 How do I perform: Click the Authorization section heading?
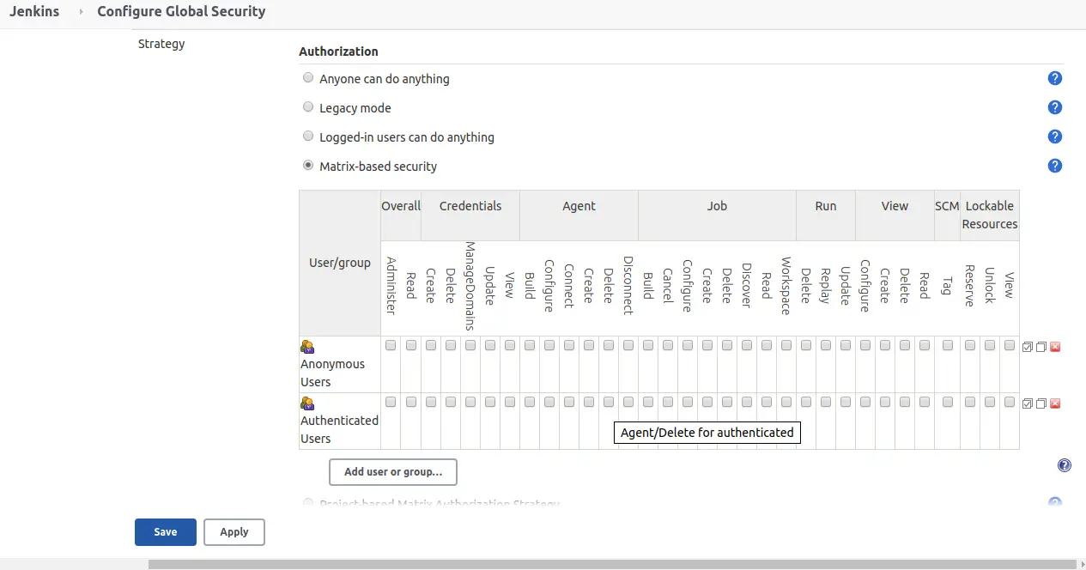click(338, 52)
